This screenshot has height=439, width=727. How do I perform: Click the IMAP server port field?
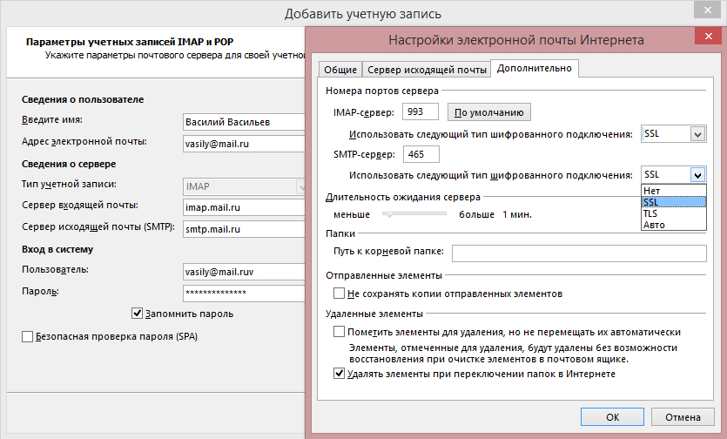click(x=420, y=112)
